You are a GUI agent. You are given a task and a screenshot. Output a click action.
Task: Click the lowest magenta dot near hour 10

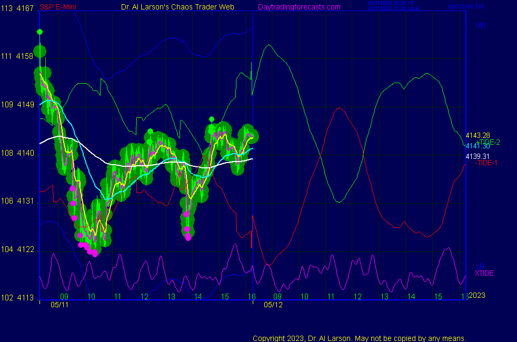click(95, 254)
